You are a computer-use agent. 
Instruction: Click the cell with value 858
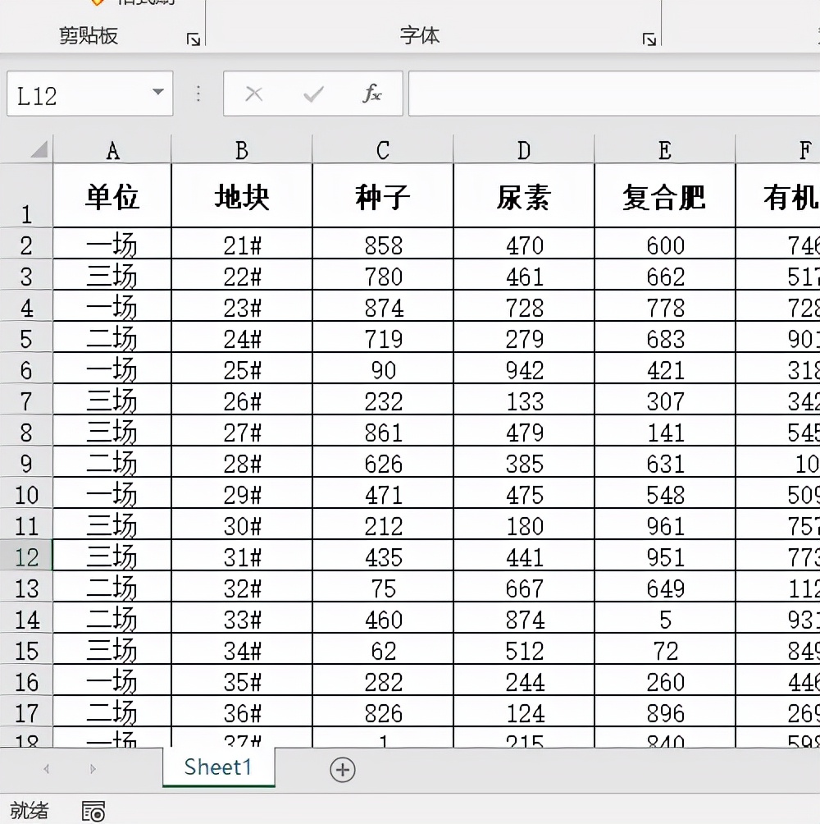[382, 243]
